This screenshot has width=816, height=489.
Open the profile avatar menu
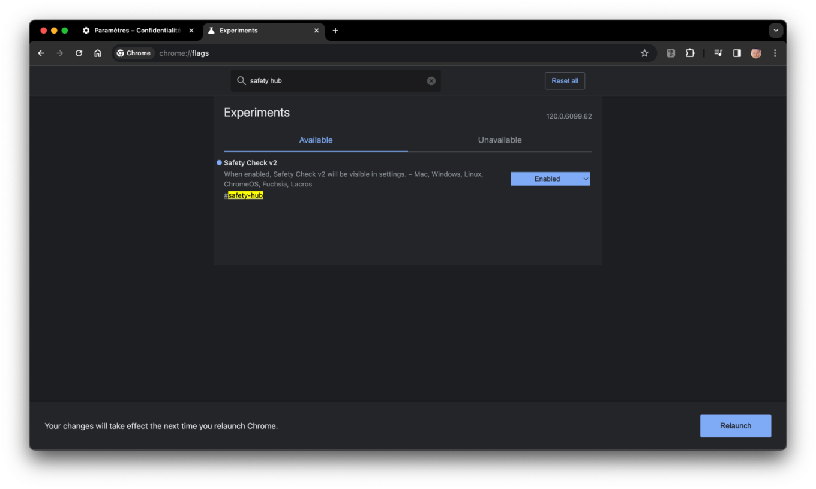pyautogui.click(x=756, y=53)
